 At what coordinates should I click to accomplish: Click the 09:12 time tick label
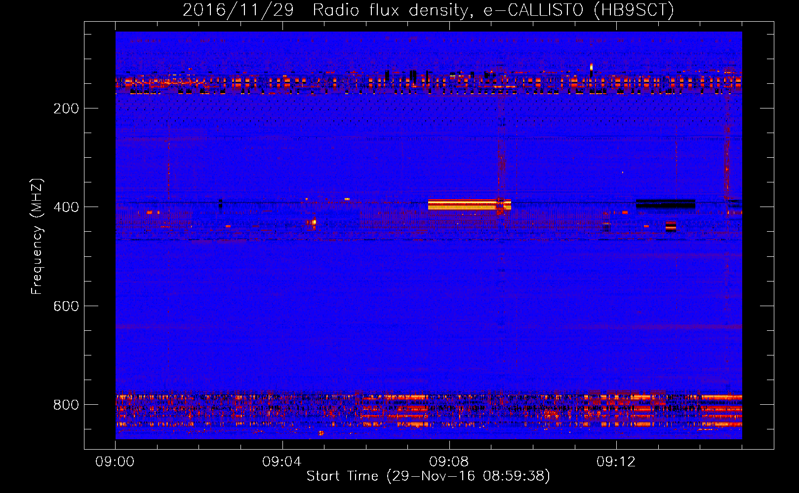point(616,462)
